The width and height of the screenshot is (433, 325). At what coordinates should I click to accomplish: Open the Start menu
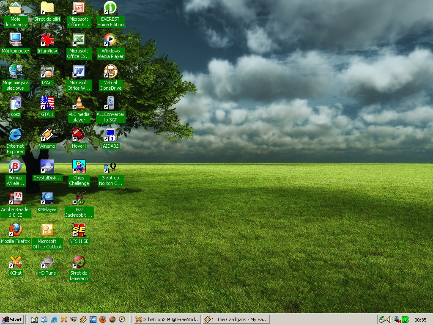(12, 319)
